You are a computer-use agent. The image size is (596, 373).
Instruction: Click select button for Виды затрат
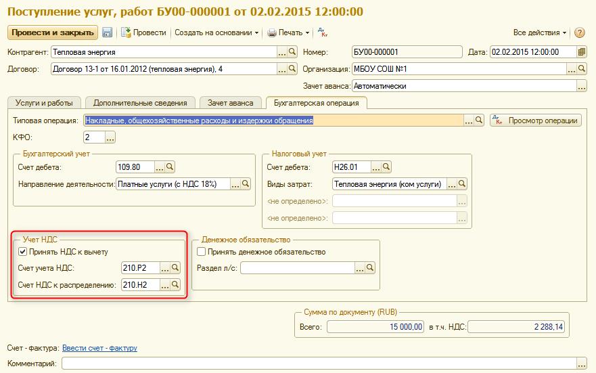click(x=451, y=184)
